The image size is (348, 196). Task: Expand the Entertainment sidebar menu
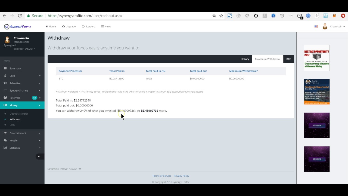coord(22,133)
